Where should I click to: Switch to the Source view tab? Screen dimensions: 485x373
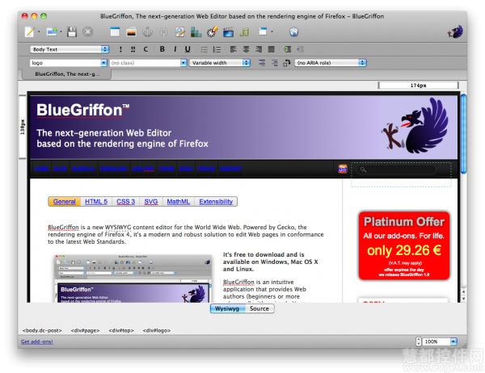pos(259,308)
